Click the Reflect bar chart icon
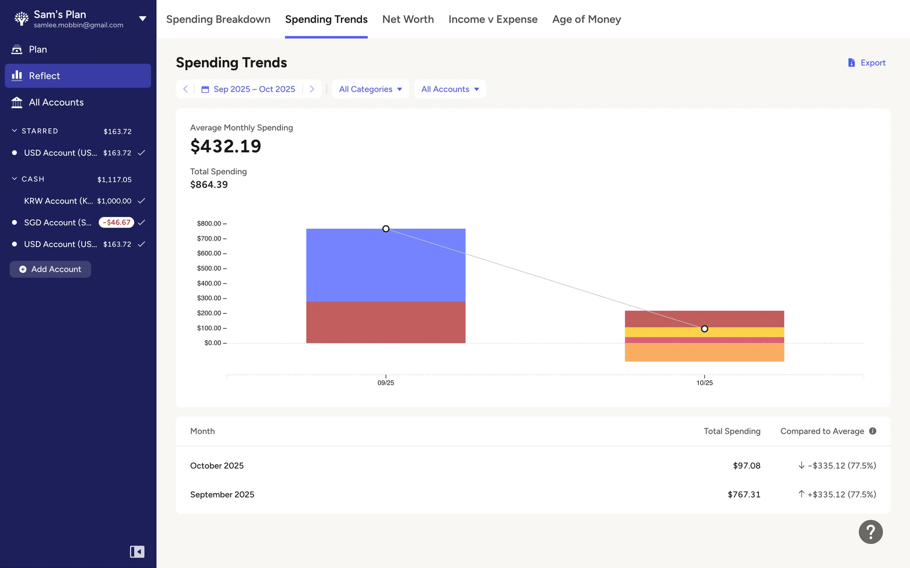Screen dimensions: 910x568 (17, 76)
